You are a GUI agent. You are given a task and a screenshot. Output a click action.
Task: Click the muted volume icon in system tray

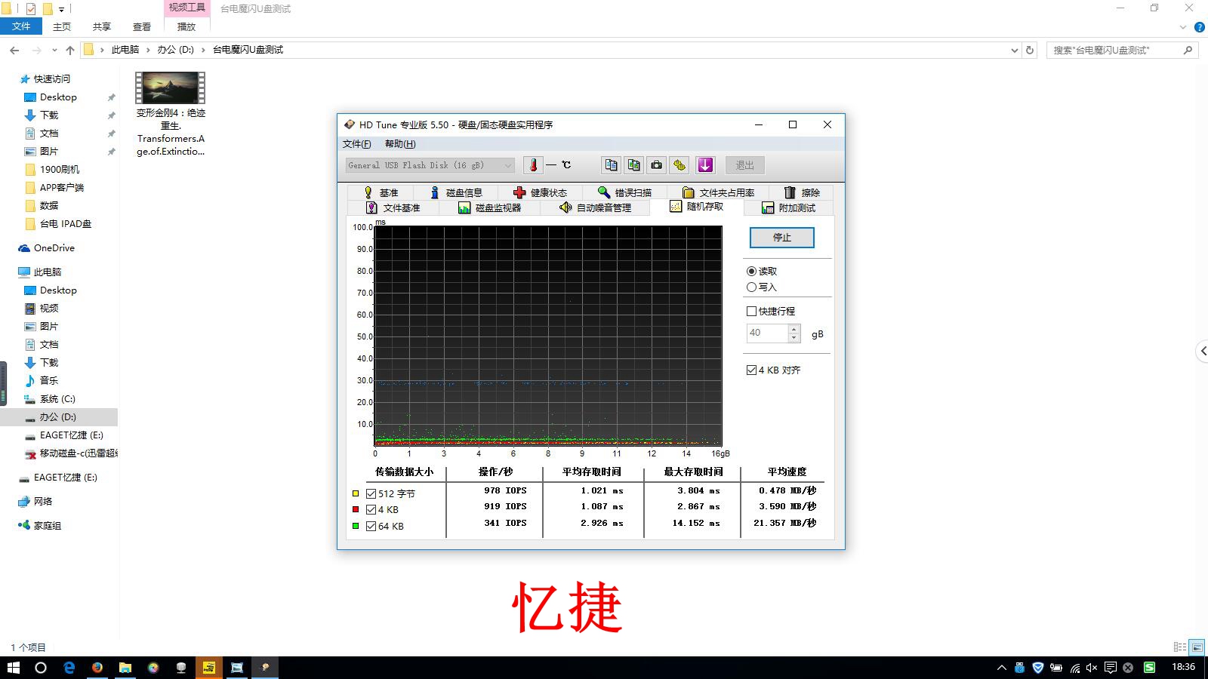tap(1092, 668)
